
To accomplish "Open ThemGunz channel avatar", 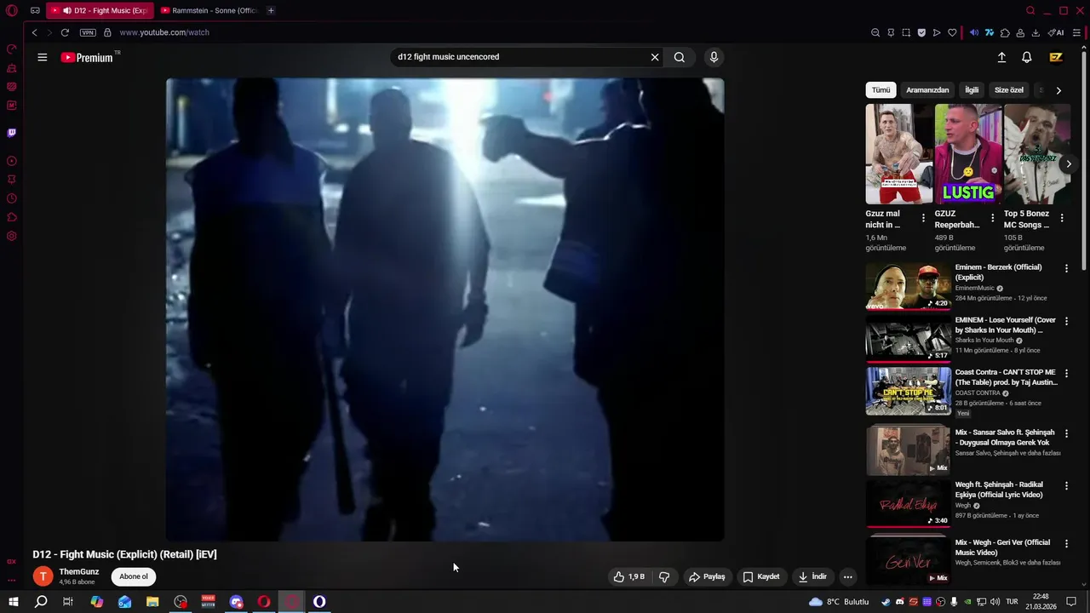I will coord(43,576).
